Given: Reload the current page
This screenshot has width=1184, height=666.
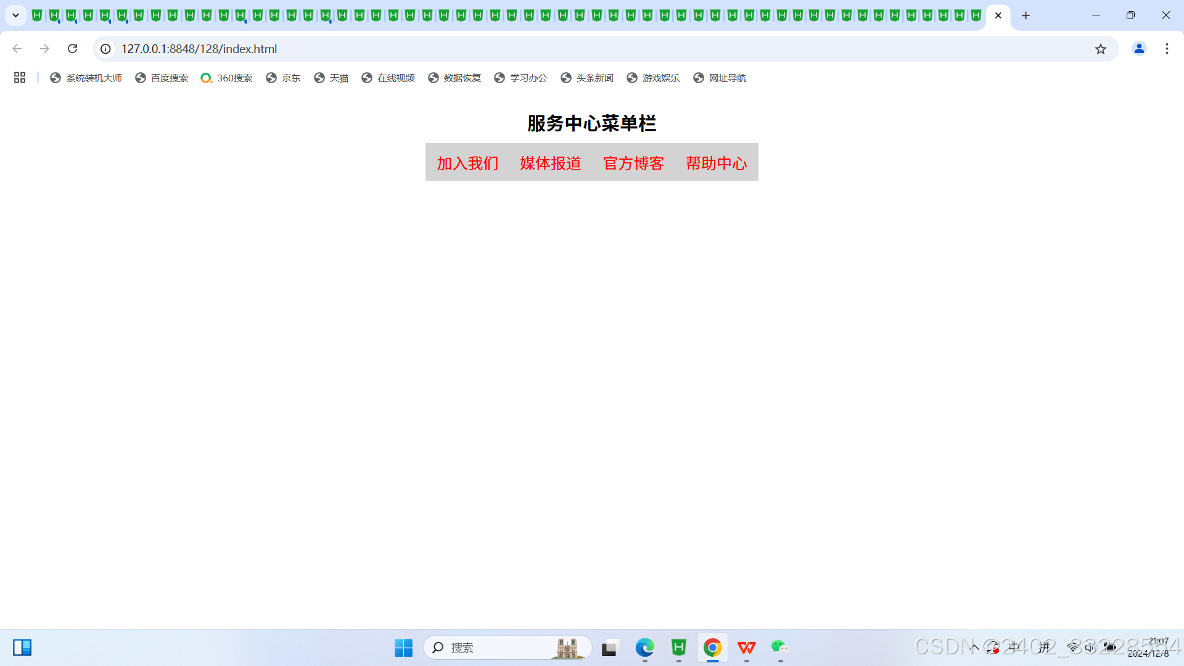Looking at the screenshot, I should pos(72,49).
